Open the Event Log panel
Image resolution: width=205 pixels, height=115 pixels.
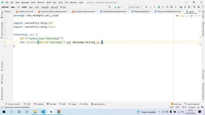[176, 104]
